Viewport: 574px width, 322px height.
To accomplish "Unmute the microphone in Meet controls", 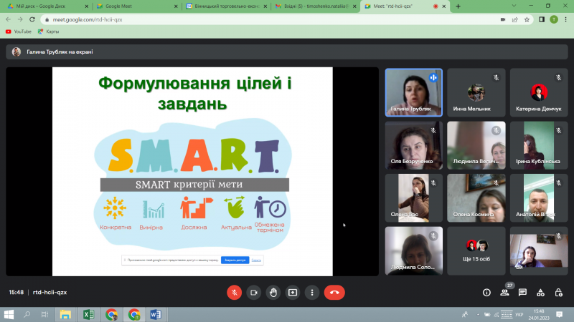I will pyautogui.click(x=235, y=293).
